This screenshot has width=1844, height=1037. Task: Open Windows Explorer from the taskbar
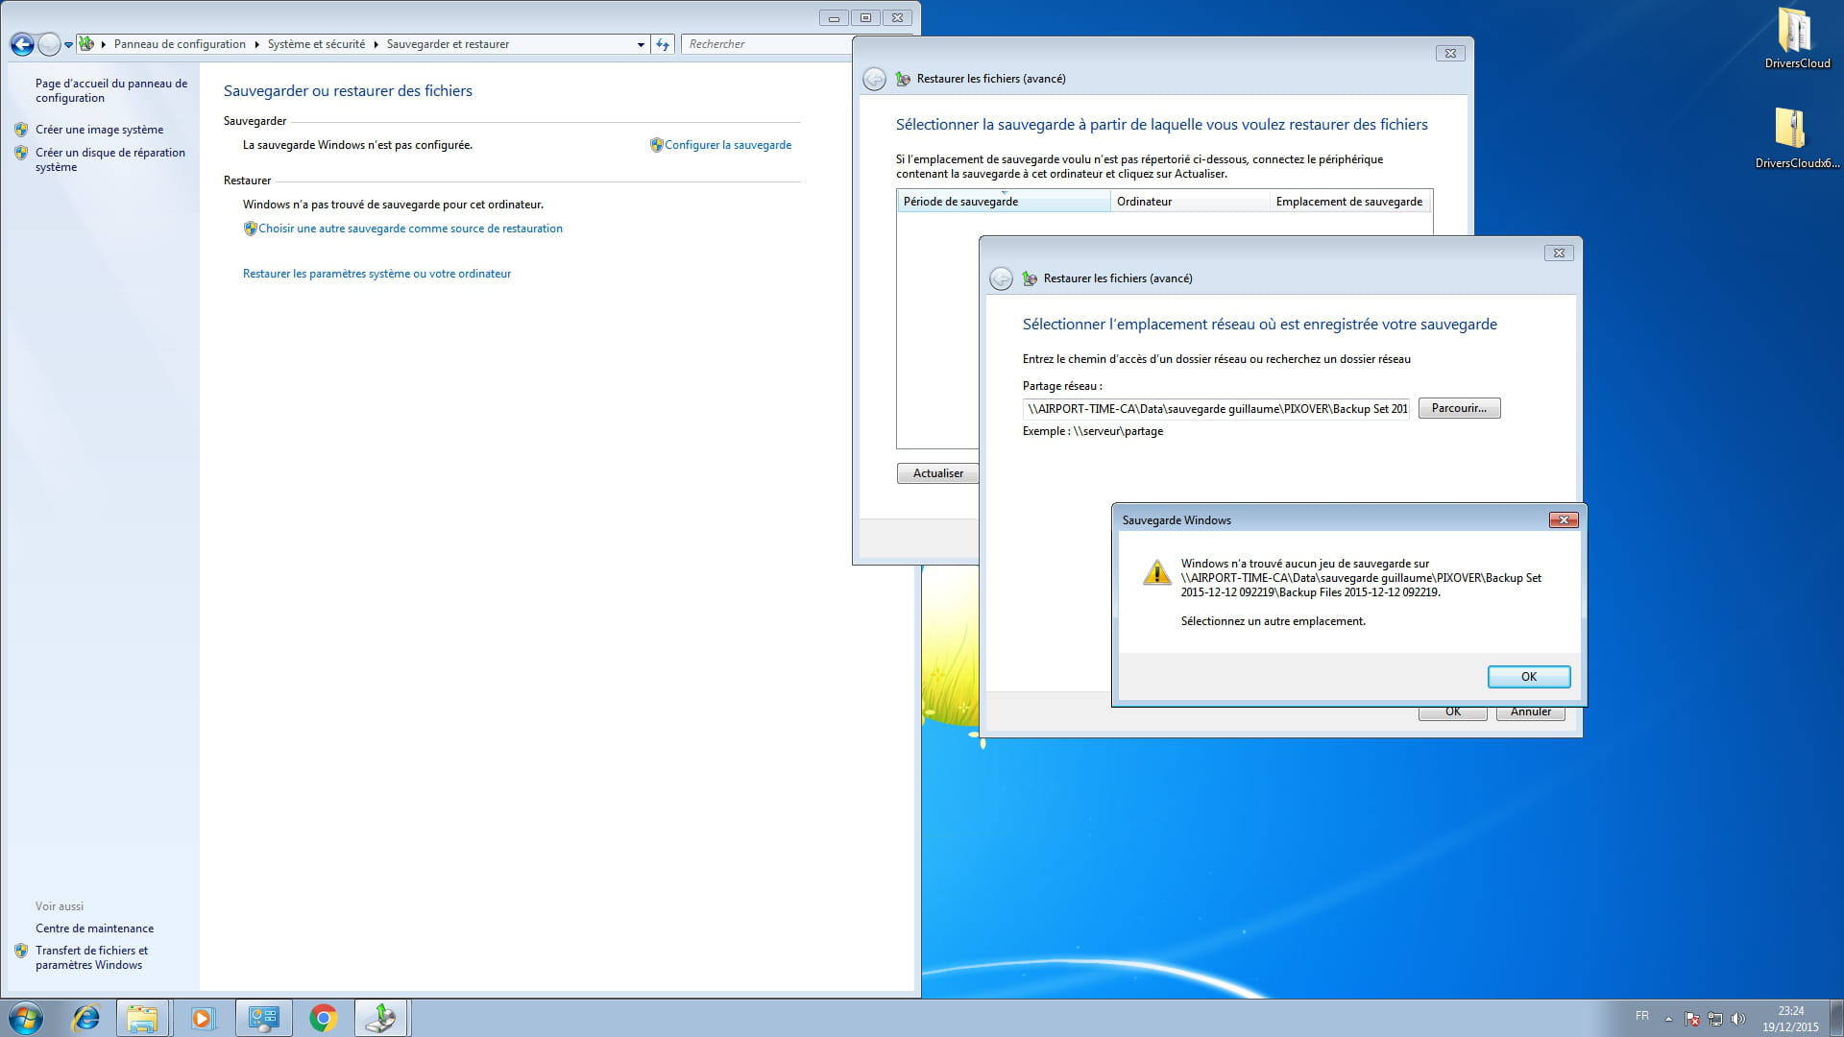pos(142,1018)
